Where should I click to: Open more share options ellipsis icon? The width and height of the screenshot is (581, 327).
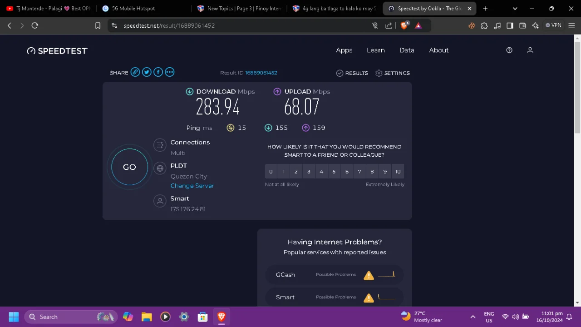[x=170, y=72]
